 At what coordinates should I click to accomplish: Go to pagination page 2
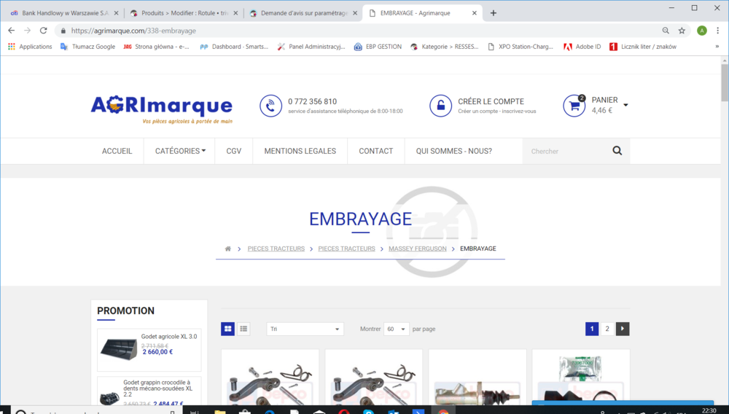coord(607,329)
